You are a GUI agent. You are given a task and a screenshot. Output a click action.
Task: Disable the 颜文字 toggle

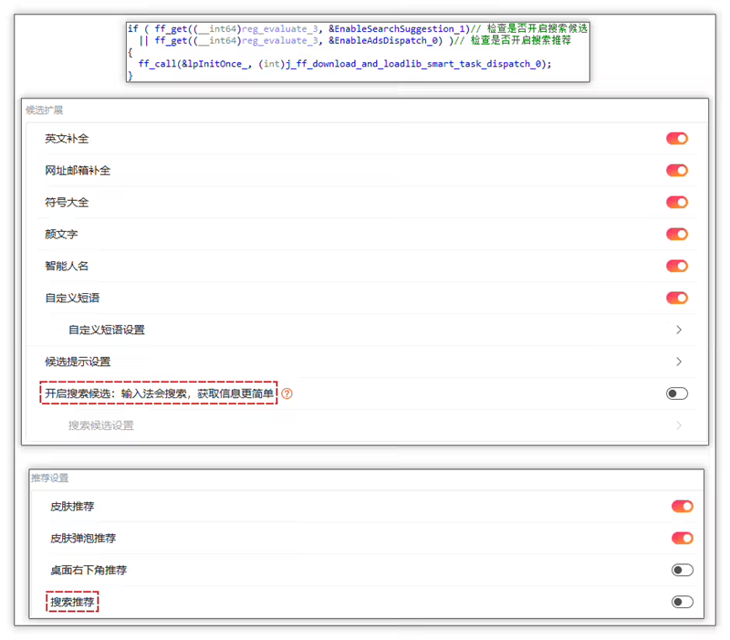coord(676,235)
